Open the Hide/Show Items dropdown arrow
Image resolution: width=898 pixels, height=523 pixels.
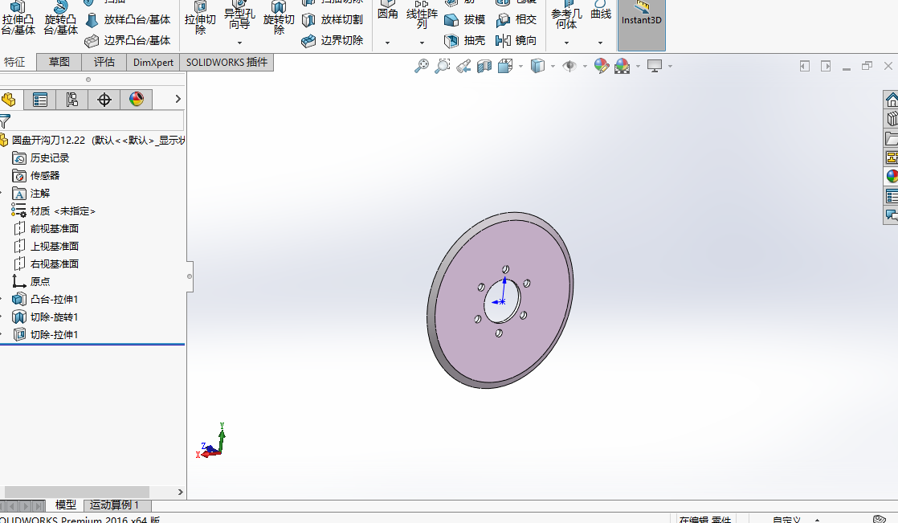coord(585,67)
